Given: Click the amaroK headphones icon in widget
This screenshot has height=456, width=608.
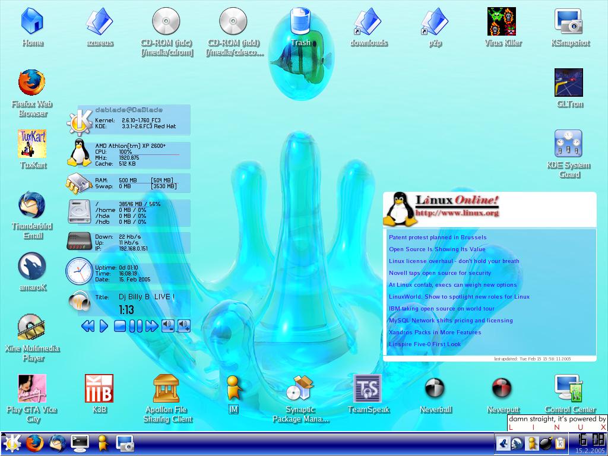Looking at the screenshot, I should click(x=80, y=300).
